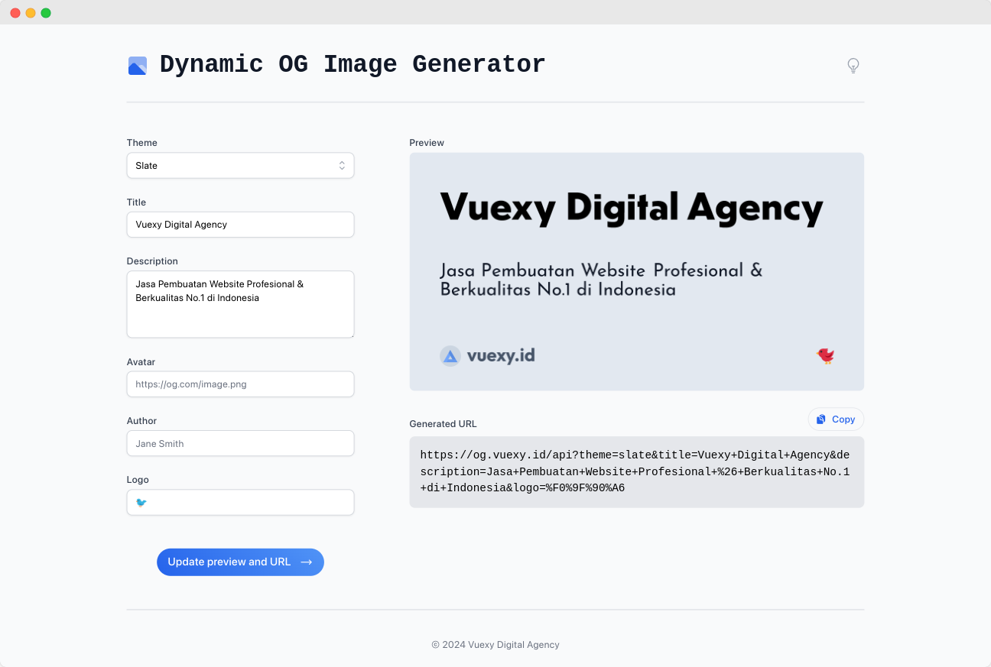Click the yellow minimize window button

[x=31, y=13]
